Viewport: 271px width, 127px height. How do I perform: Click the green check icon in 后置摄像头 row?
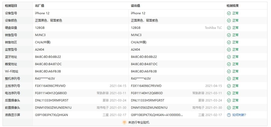pyautogui.click(x=229, y=101)
